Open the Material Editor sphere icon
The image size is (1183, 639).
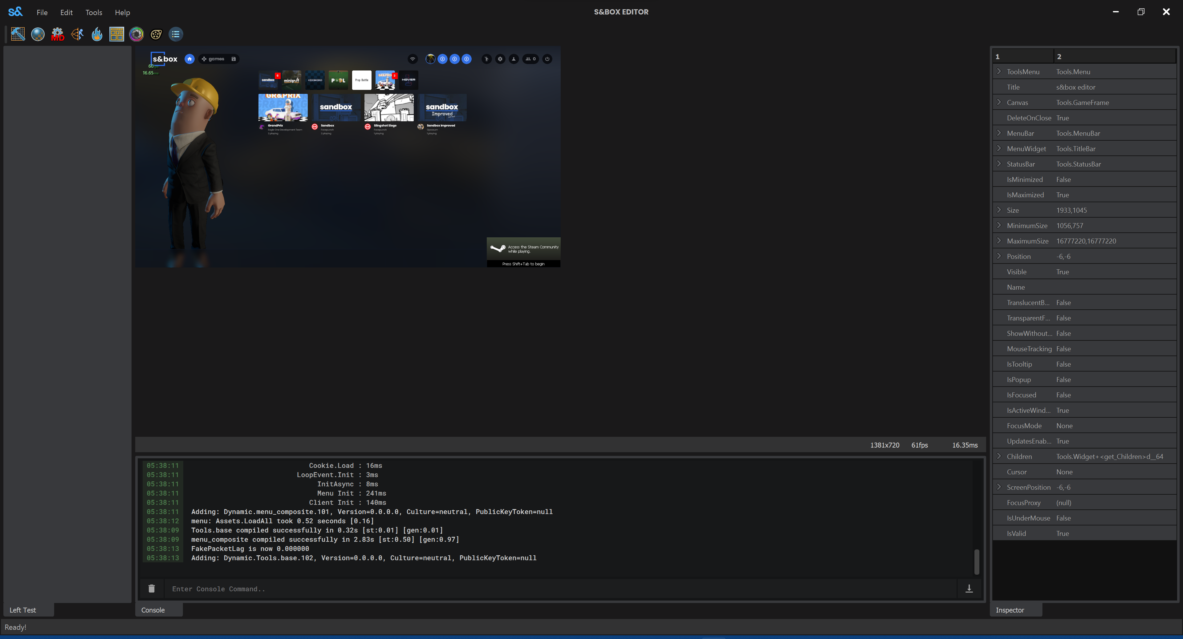38,34
